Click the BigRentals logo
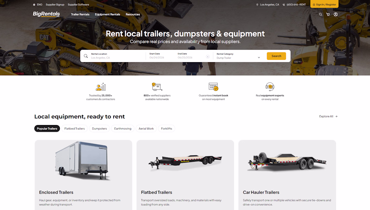The height and width of the screenshot is (210, 370). pos(46,14)
